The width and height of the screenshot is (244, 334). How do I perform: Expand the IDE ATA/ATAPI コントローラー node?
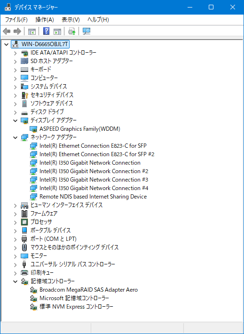click(16, 53)
